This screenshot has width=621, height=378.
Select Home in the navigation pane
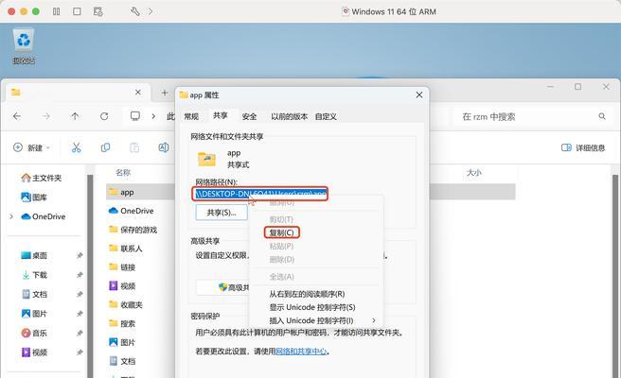pos(42,178)
